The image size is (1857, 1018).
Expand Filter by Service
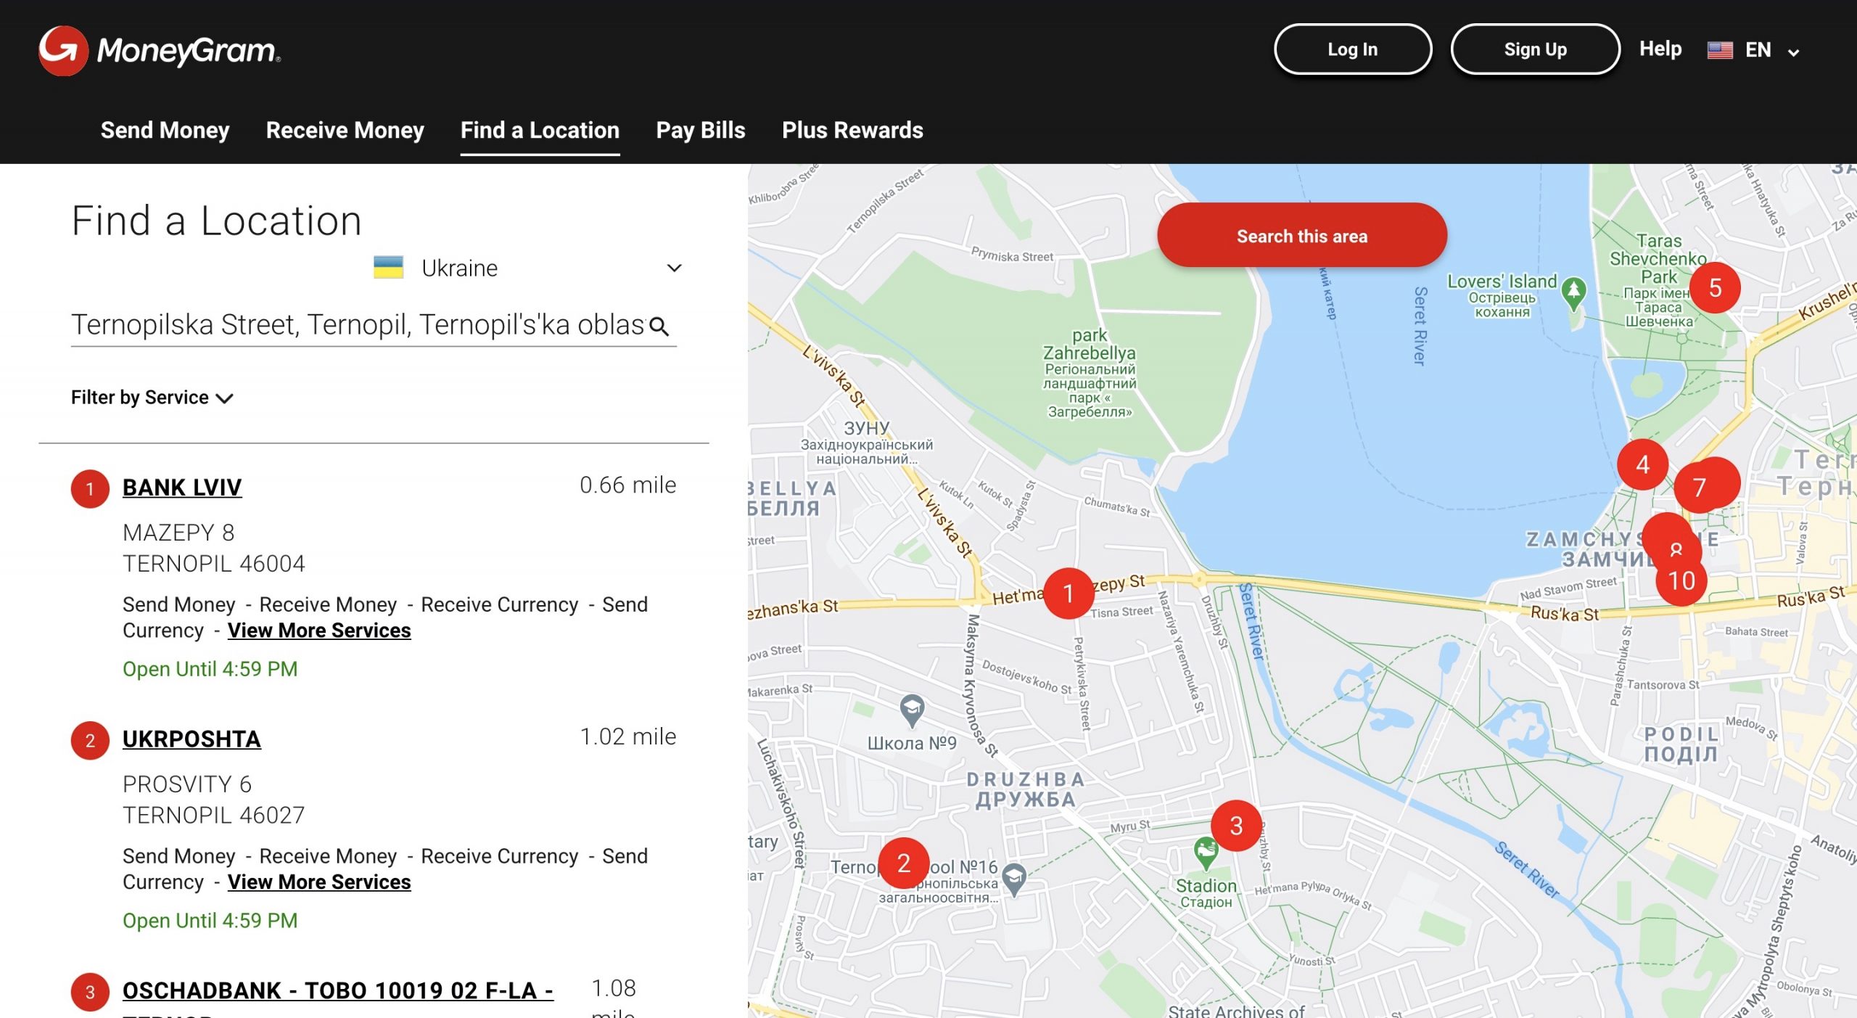(152, 398)
